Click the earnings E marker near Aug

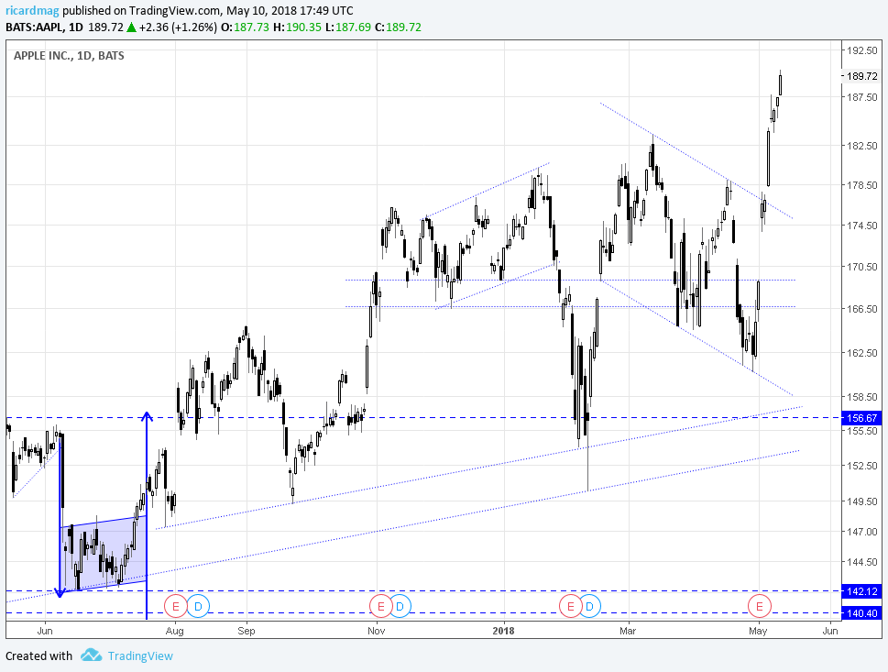coord(176,606)
